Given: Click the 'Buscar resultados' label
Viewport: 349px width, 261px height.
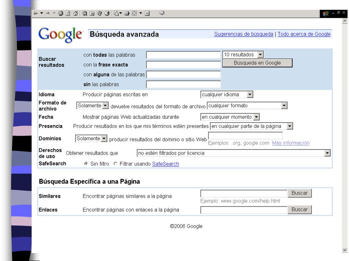Looking at the screenshot, I should [x=51, y=62].
